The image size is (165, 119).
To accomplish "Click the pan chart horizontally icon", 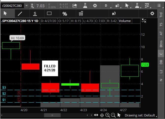I will pyautogui.click(x=96, y=115).
